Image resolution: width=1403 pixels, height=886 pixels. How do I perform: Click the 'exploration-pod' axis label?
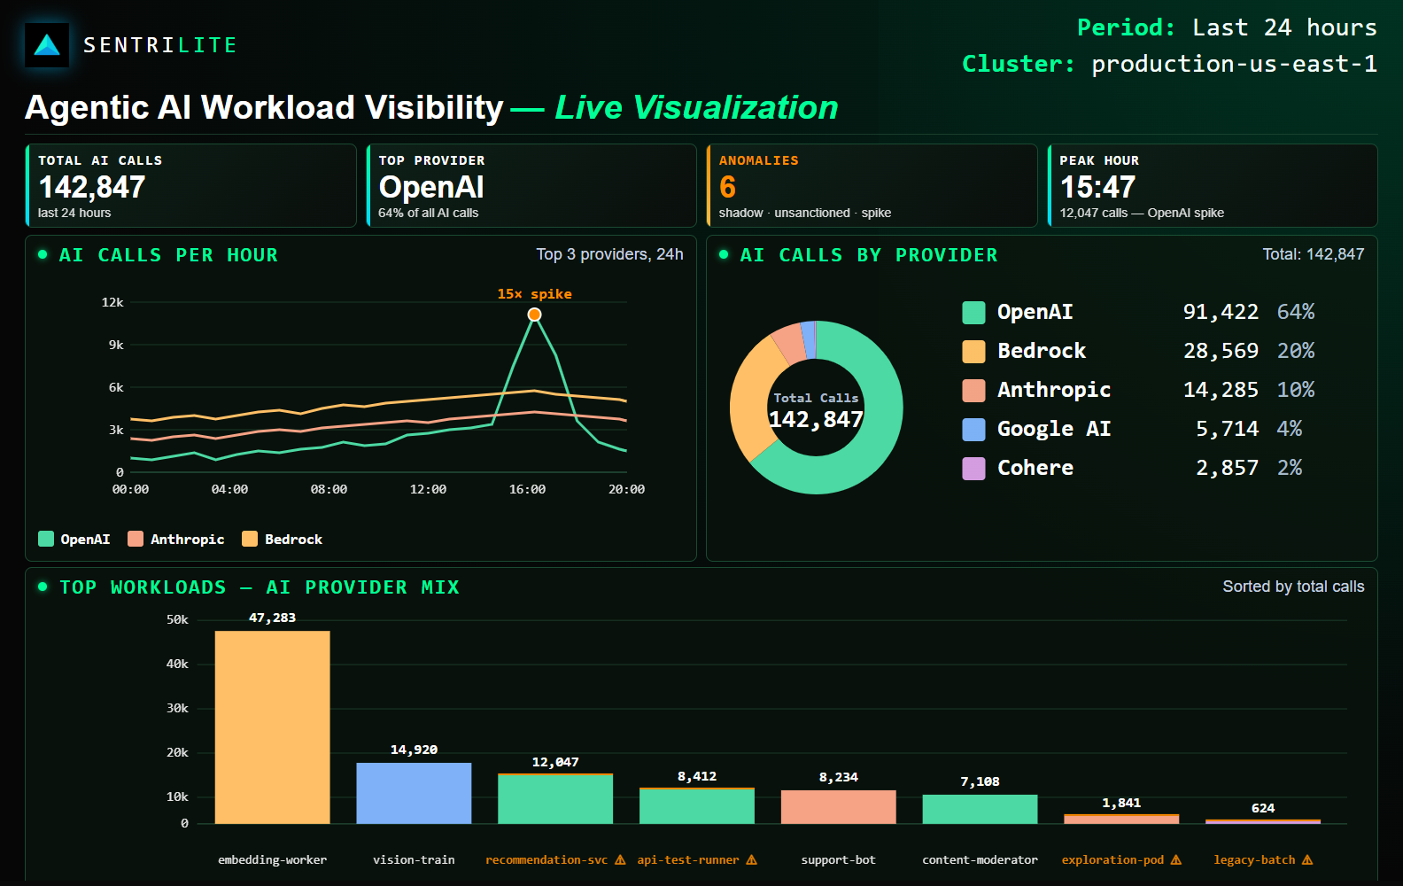tap(1112, 860)
